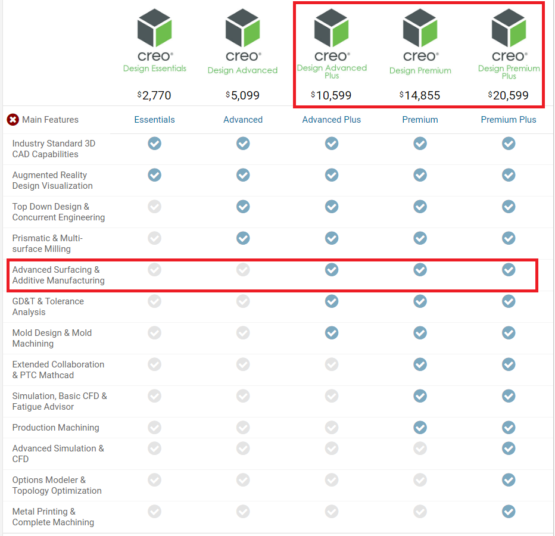Select the "Production Machining" row label
The width and height of the screenshot is (555, 536).
(55, 428)
